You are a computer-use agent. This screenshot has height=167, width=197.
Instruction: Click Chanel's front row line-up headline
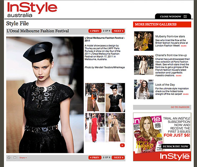(171, 55)
